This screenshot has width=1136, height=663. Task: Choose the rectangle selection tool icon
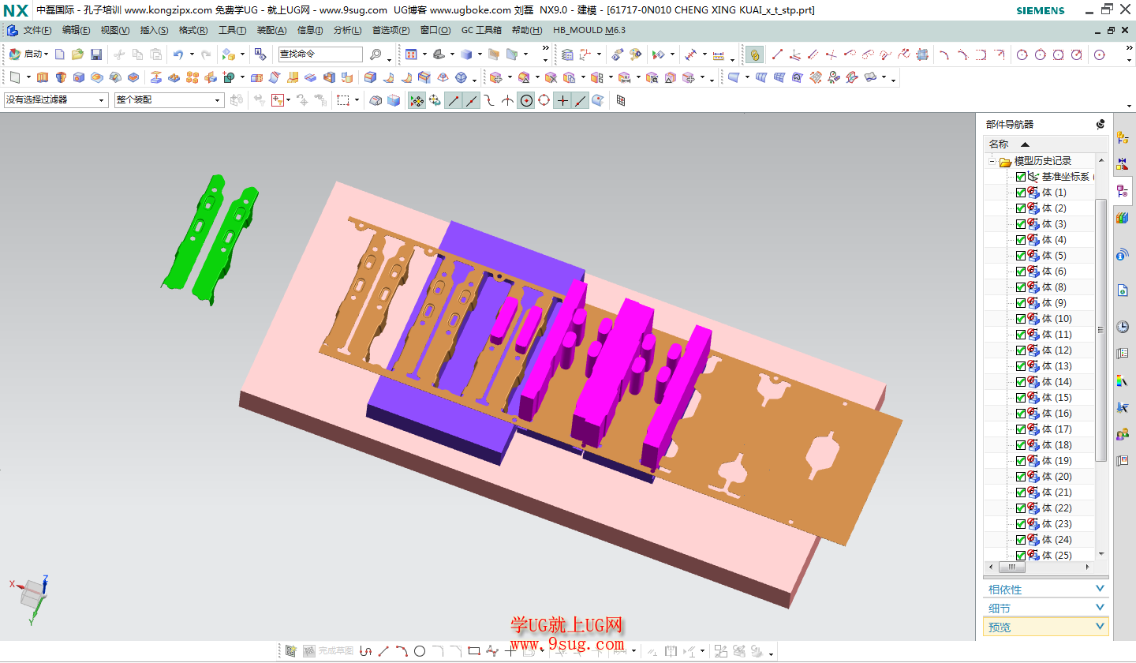(x=343, y=100)
